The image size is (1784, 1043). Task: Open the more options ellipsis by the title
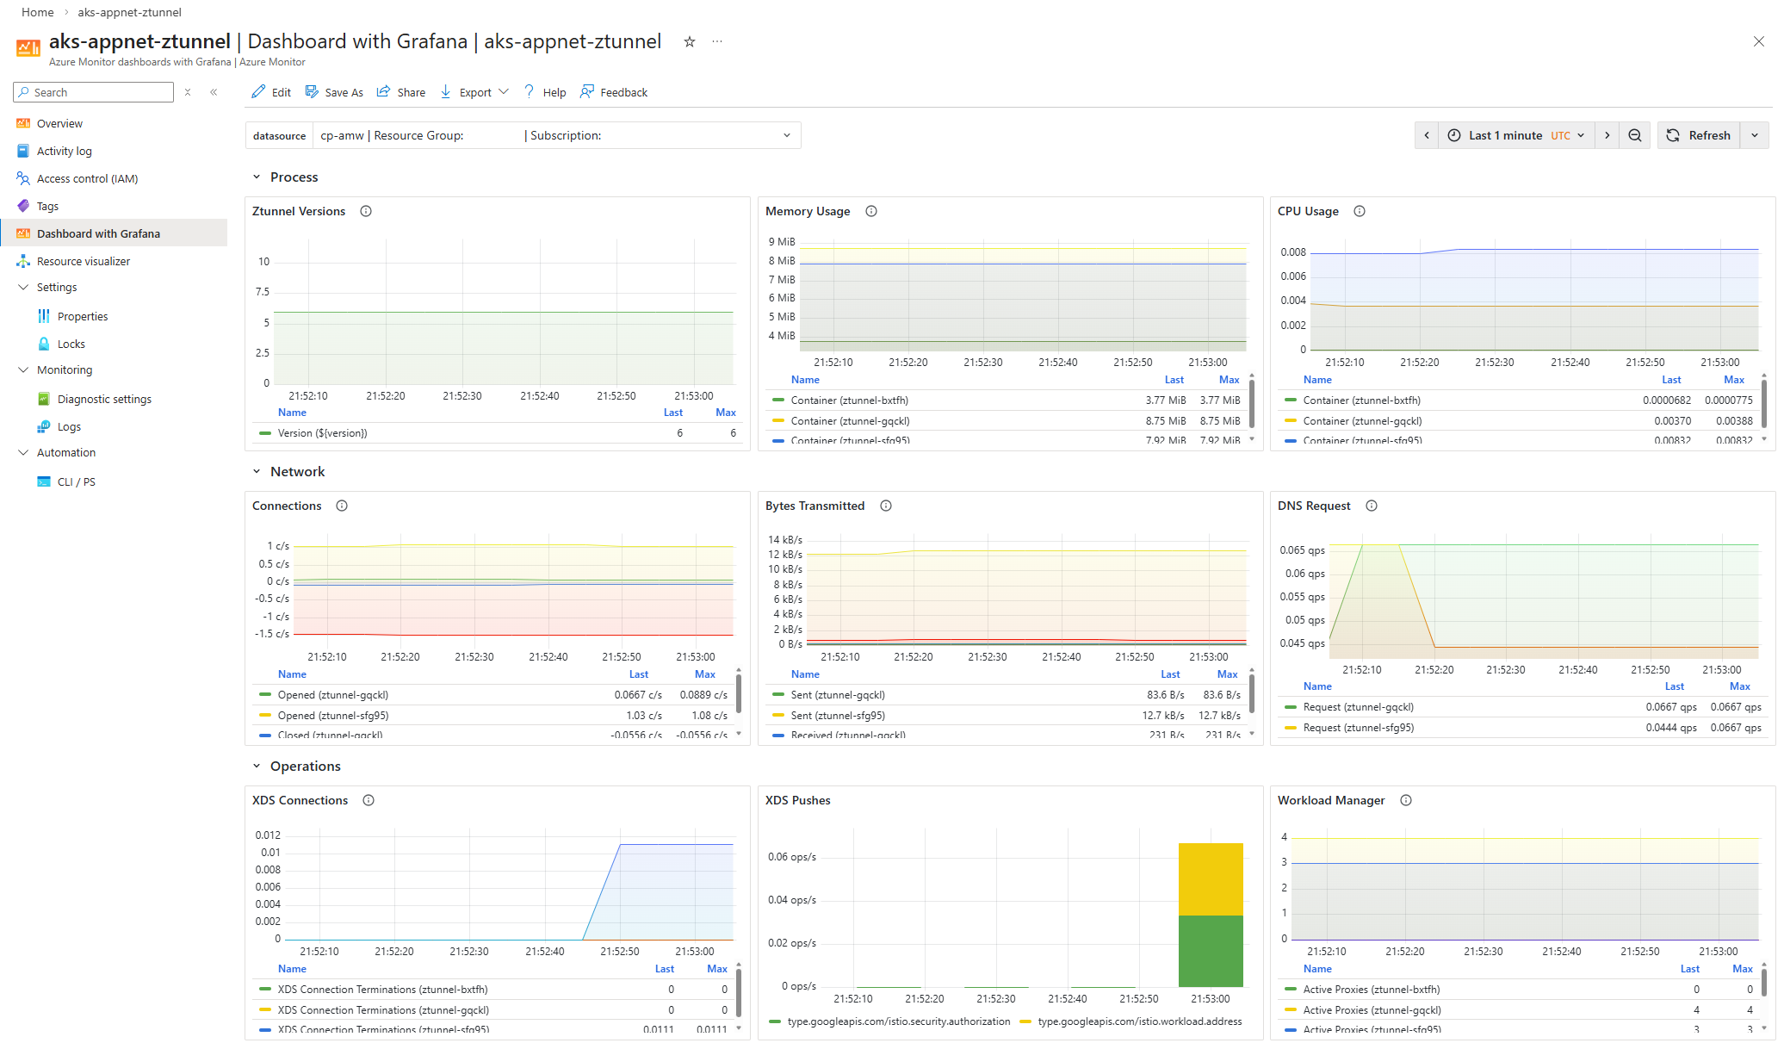click(x=717, y=42)
